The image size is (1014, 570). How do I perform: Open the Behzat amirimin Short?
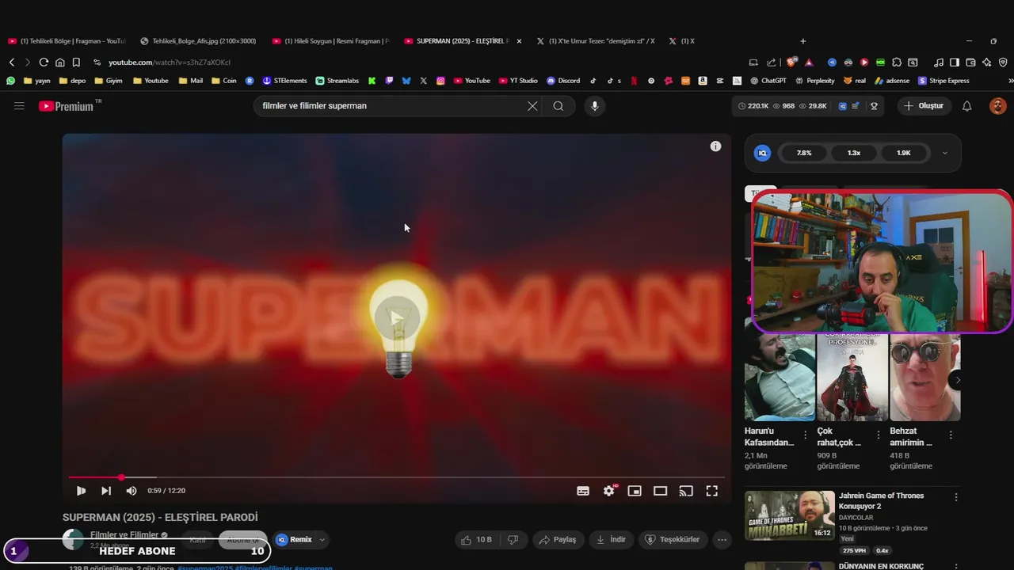click(x=924, y=378)
